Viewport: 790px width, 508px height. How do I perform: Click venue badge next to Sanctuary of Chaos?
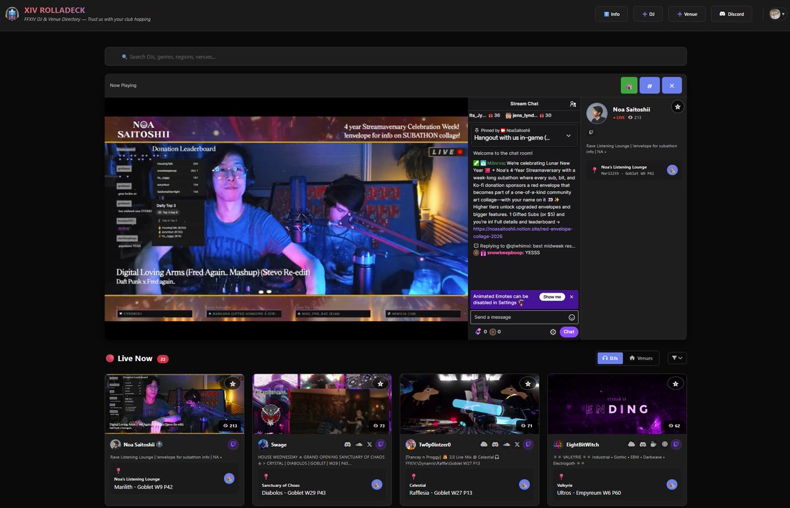pyautogui.click(x=377, y=484)
